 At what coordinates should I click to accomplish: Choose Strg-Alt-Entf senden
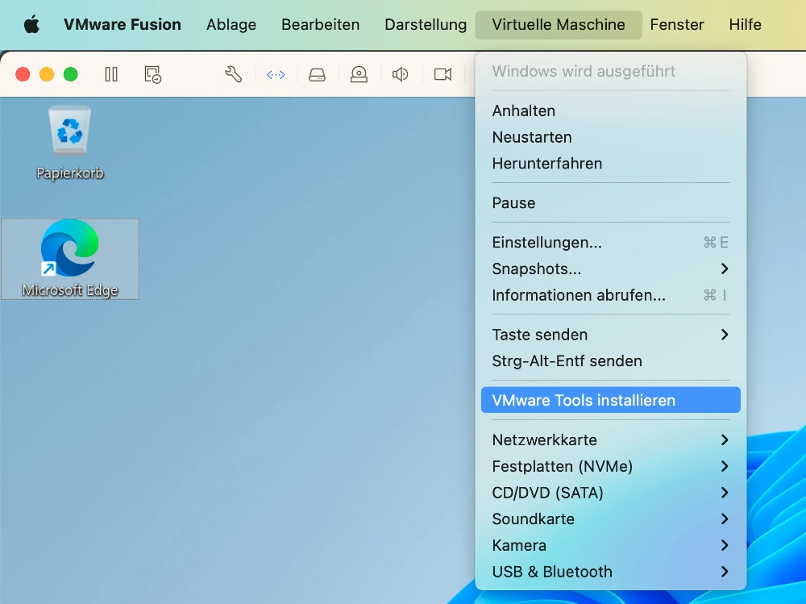click(x=611, y=360)
